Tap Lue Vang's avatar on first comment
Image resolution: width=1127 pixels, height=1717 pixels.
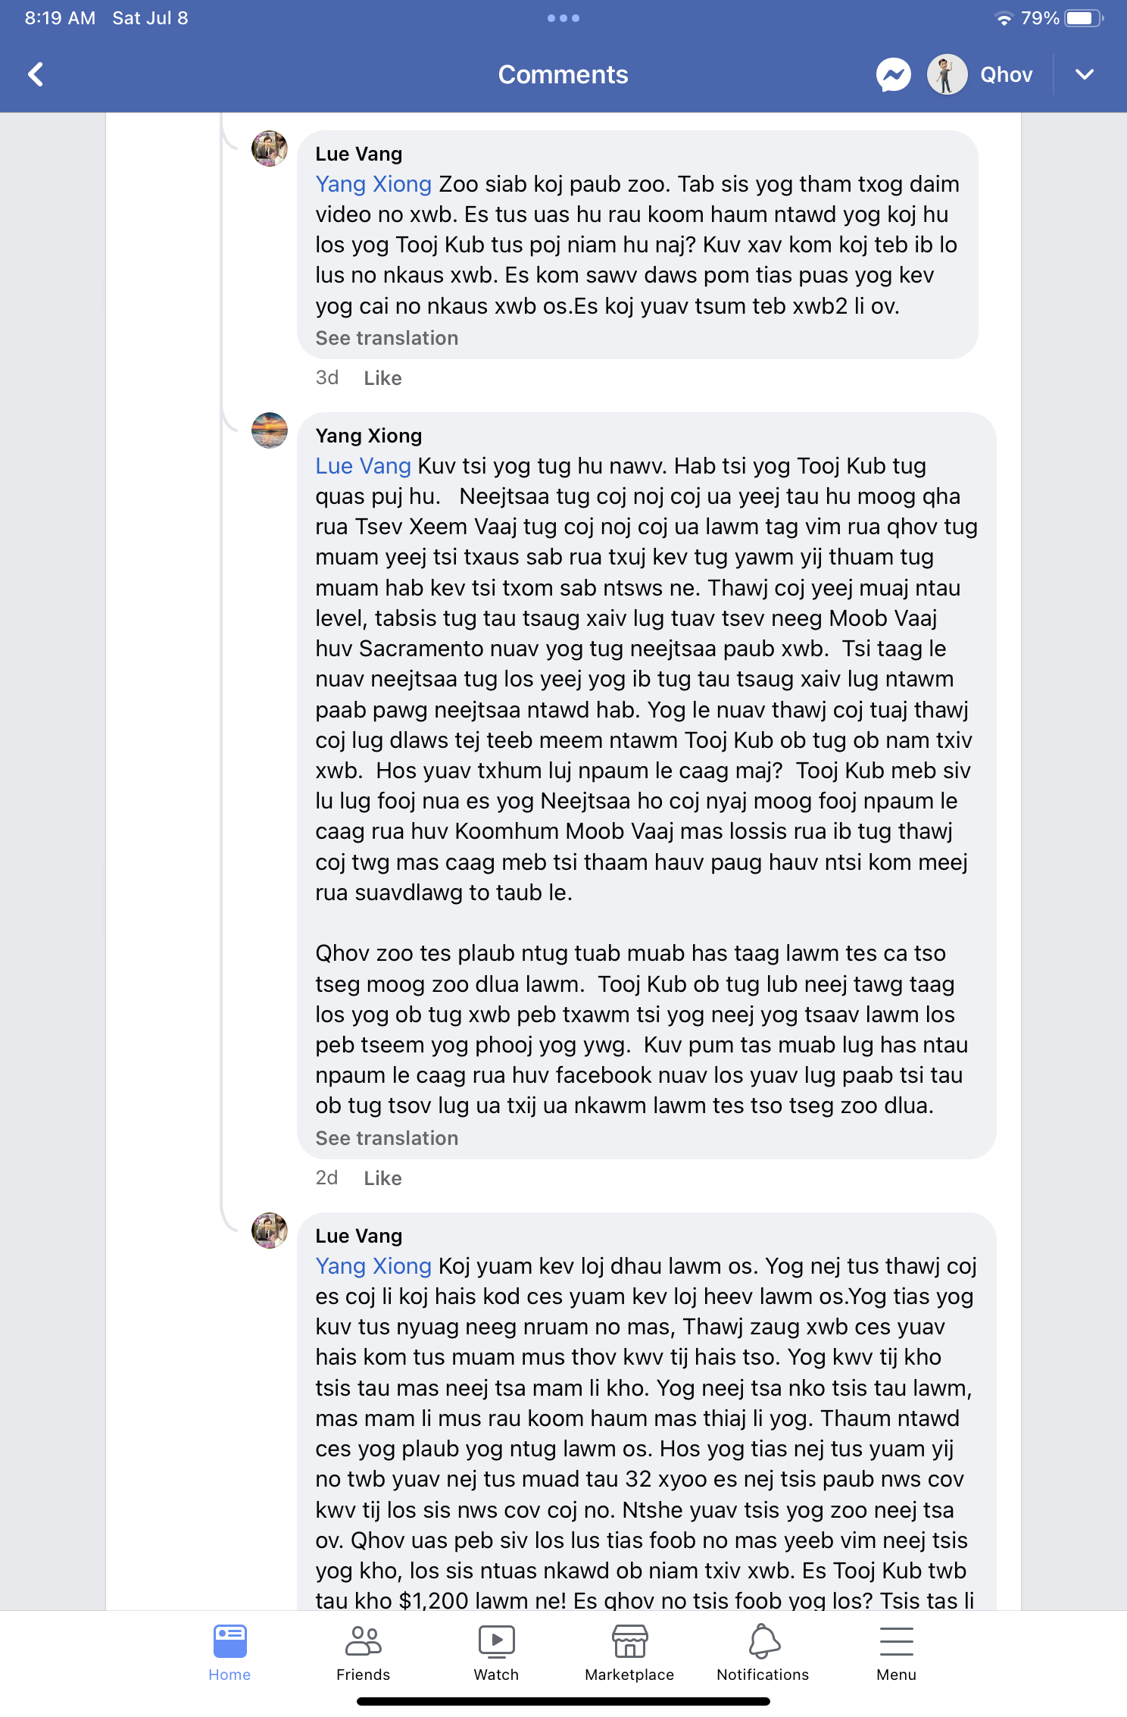[270, 149]
